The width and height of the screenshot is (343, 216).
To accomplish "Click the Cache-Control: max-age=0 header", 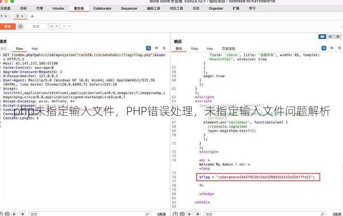I will (28, 67).
